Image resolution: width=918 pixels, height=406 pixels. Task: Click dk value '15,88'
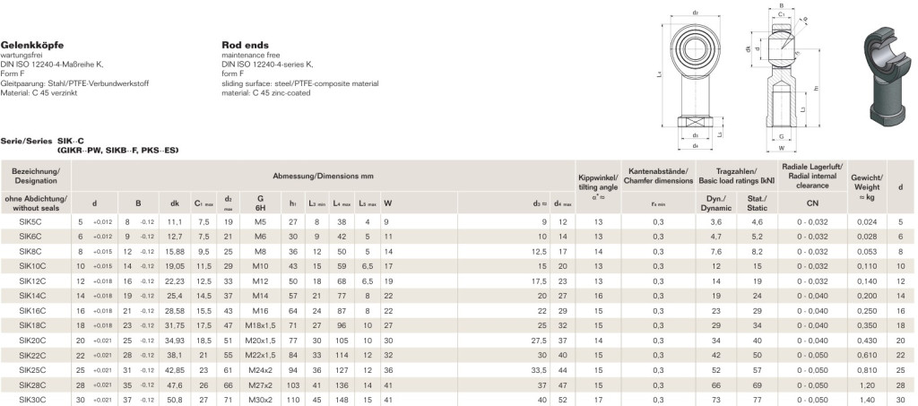(x=175, y=252)
